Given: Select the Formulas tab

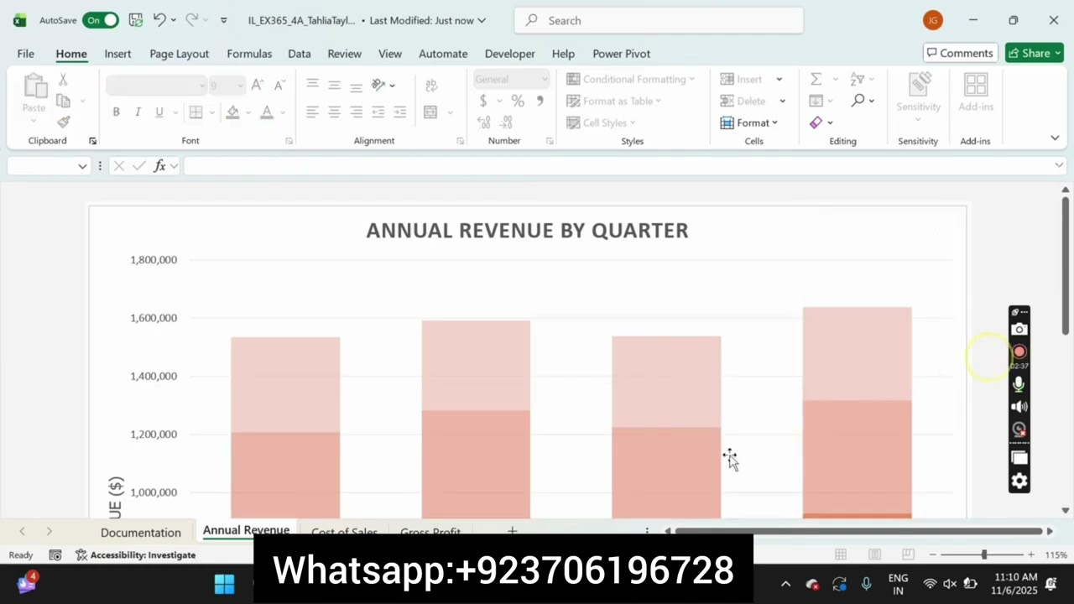Looking at the screenshot, I should click(x=249, y=54).
